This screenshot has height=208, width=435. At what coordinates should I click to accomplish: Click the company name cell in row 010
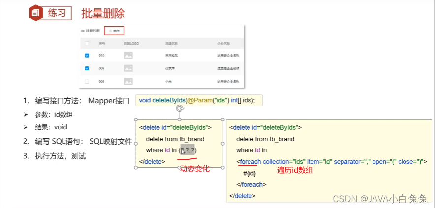coord(228,56)
